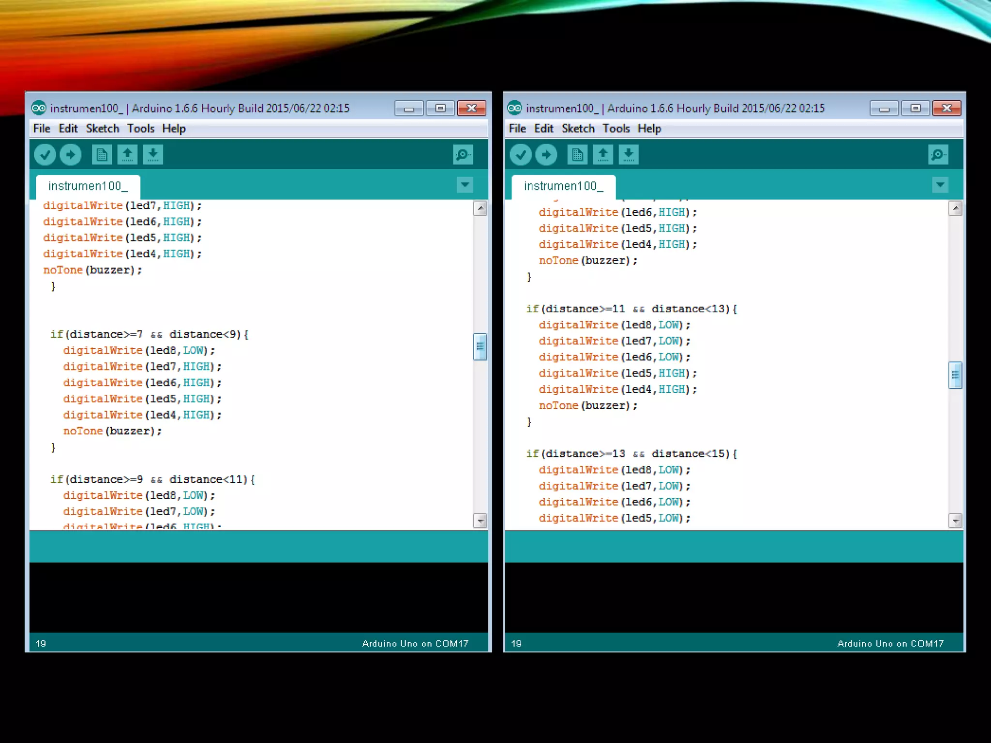991x743 pixels.
Task: Click Verify checkmark icon in right window
Action: tap(521, 155)
